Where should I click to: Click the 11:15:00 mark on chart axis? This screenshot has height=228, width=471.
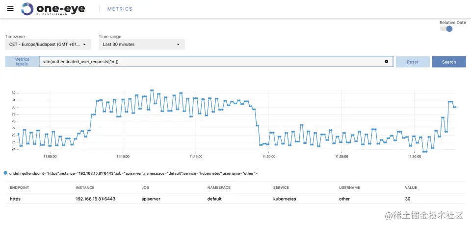coord(195,157)
